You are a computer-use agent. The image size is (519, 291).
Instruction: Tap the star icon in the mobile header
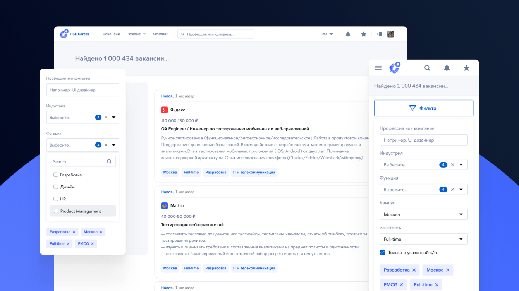[x=467, y=68]
